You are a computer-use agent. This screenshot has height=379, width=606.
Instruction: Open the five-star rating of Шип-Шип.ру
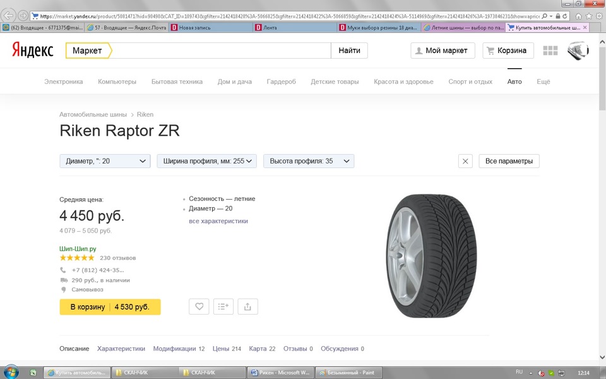point(76,257)
